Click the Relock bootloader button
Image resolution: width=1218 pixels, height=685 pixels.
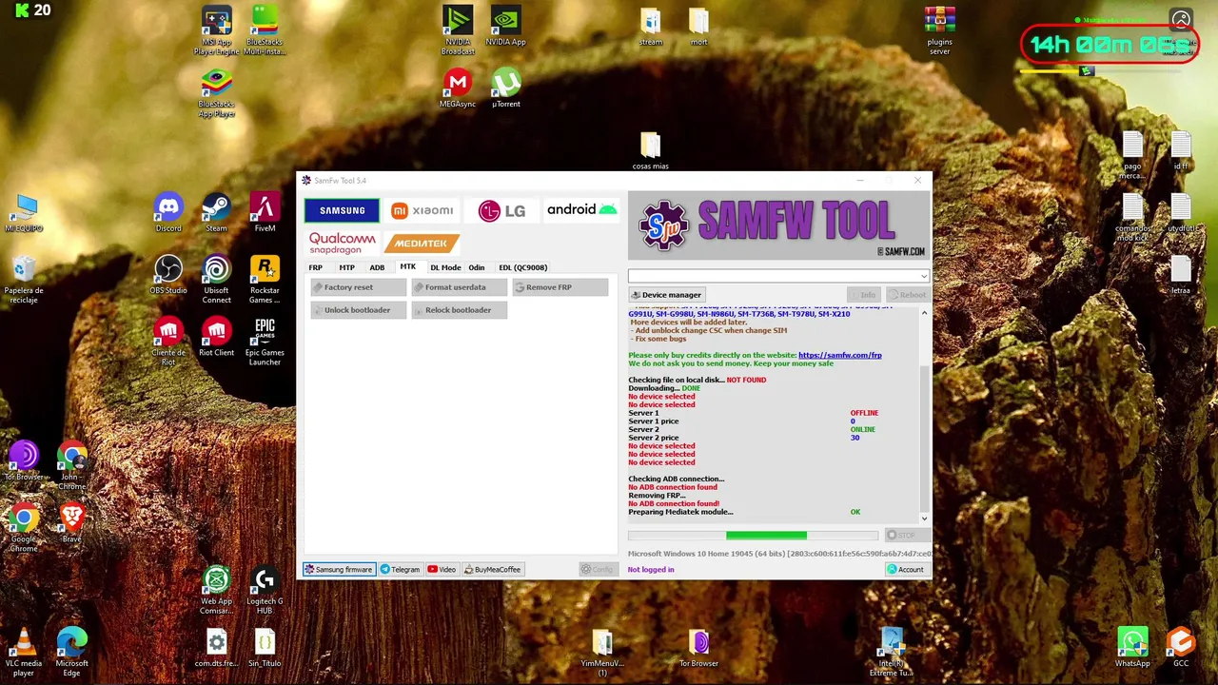click(x=459, y=310)
